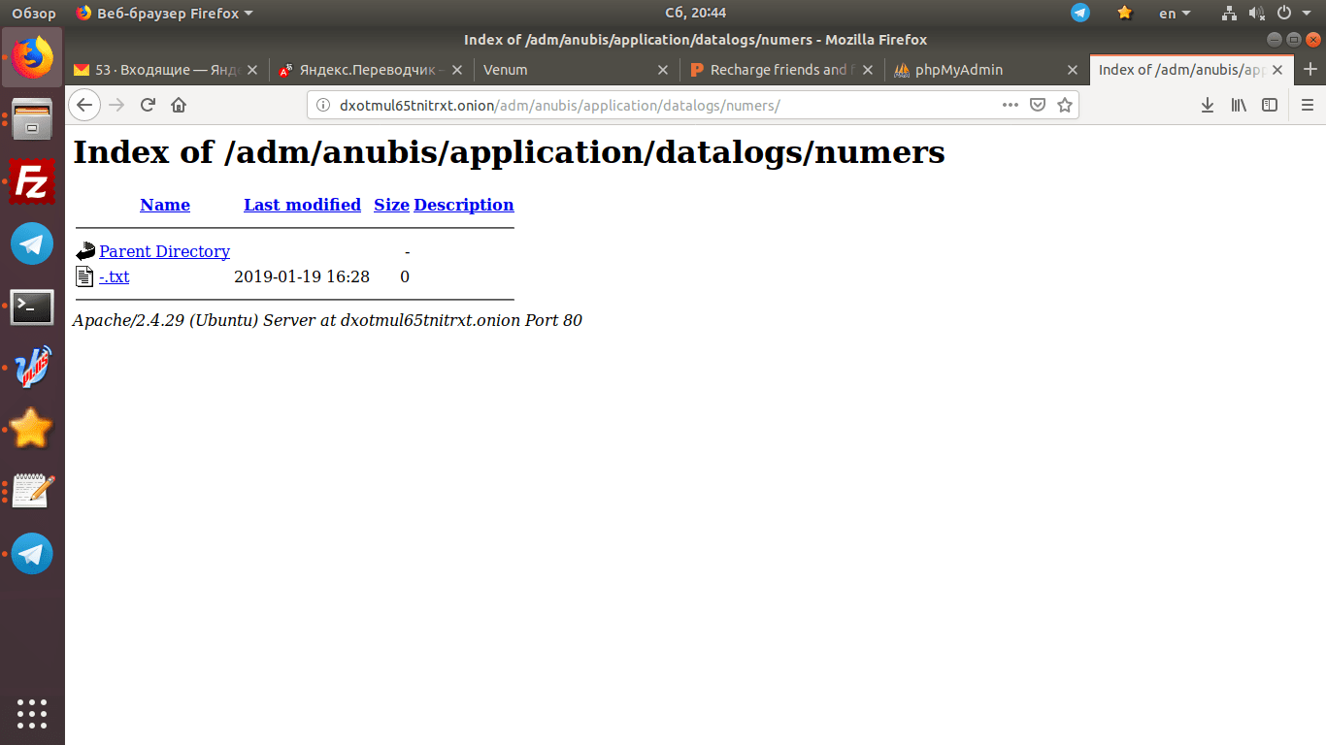Minimize the Firefox window
Screen dimensions: 1326x745
pyautogui.click(x=1275, y=40)
